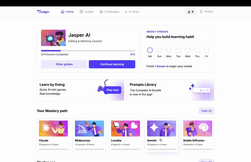Screen dimensions: 251x162
Task: Select the Sat streak circle
Action: 150,50
